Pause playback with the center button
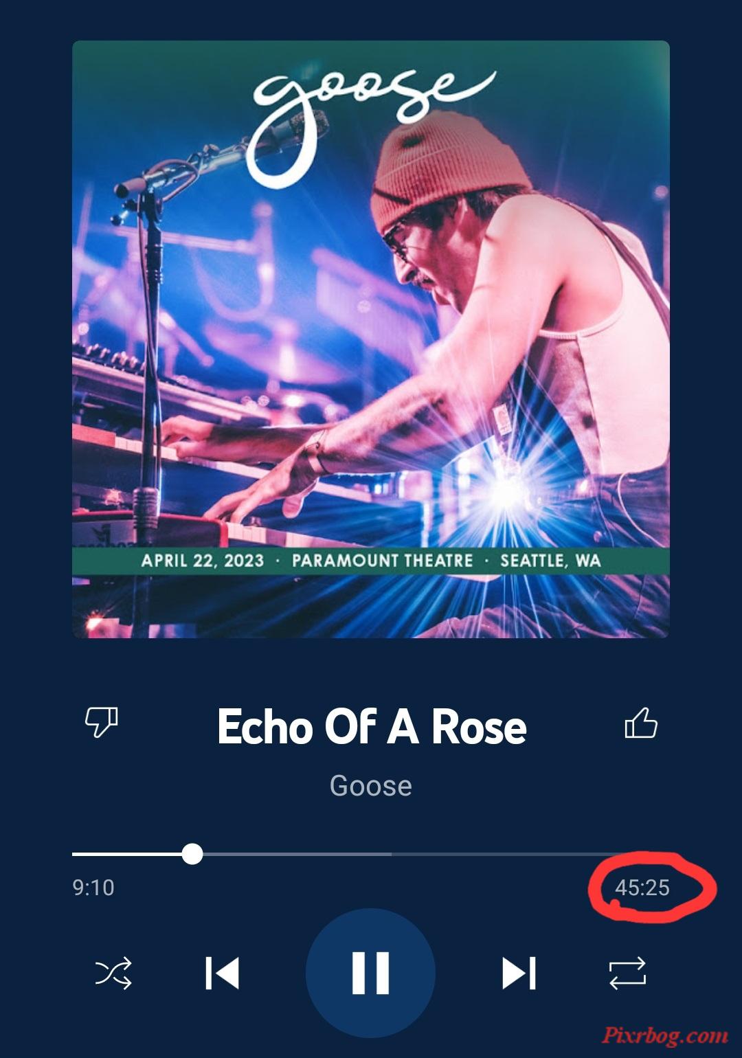The height and width of the screenshot is (1058, 742). [x=370, y=973]
